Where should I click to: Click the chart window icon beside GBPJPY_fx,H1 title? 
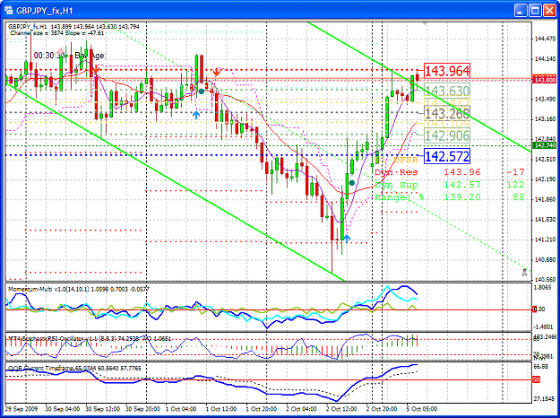point(9,11)
